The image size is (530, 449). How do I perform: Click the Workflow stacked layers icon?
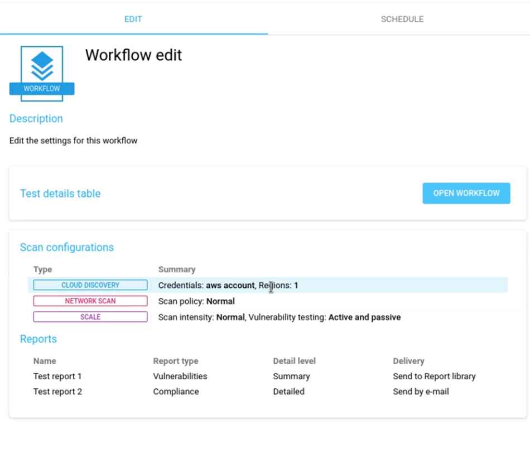pos(42,65)
